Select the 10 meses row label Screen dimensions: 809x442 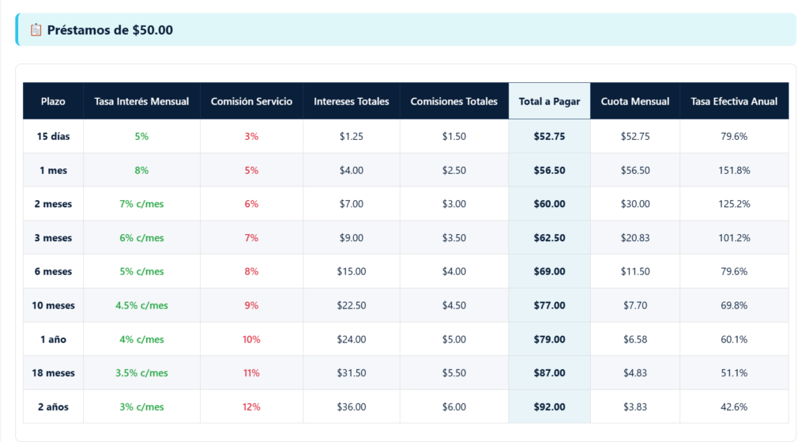[x=53, y=305]
